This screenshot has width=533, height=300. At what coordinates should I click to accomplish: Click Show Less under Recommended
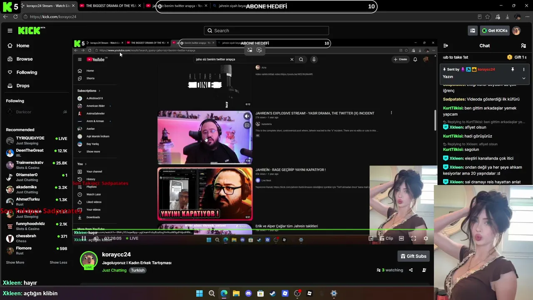58,262
